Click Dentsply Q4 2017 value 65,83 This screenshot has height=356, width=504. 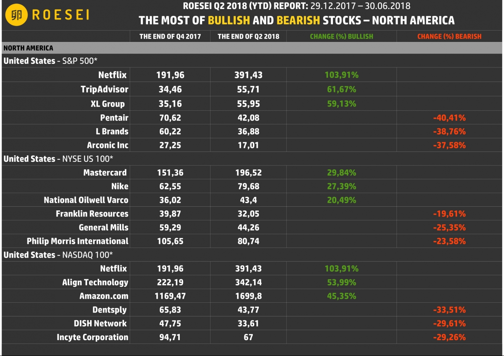click(170, 310)
